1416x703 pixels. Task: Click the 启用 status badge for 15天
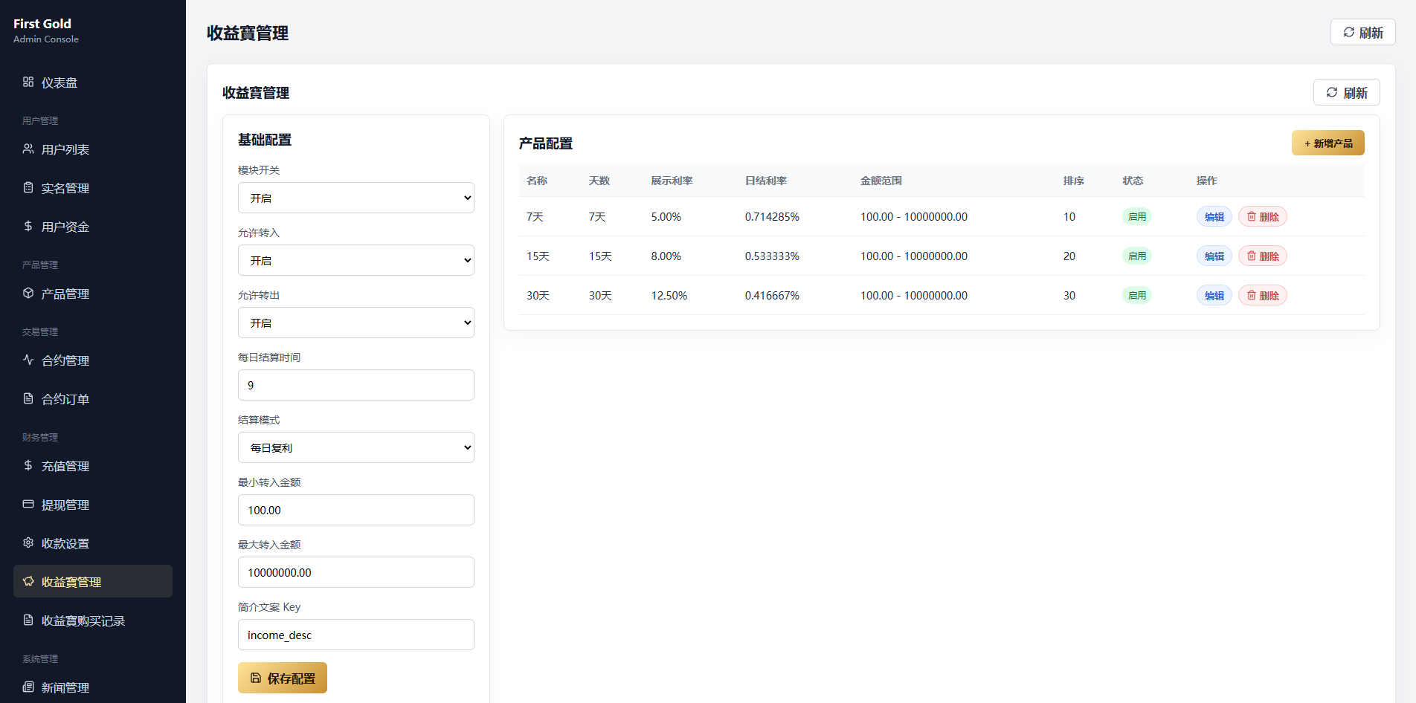[1137, 256]
